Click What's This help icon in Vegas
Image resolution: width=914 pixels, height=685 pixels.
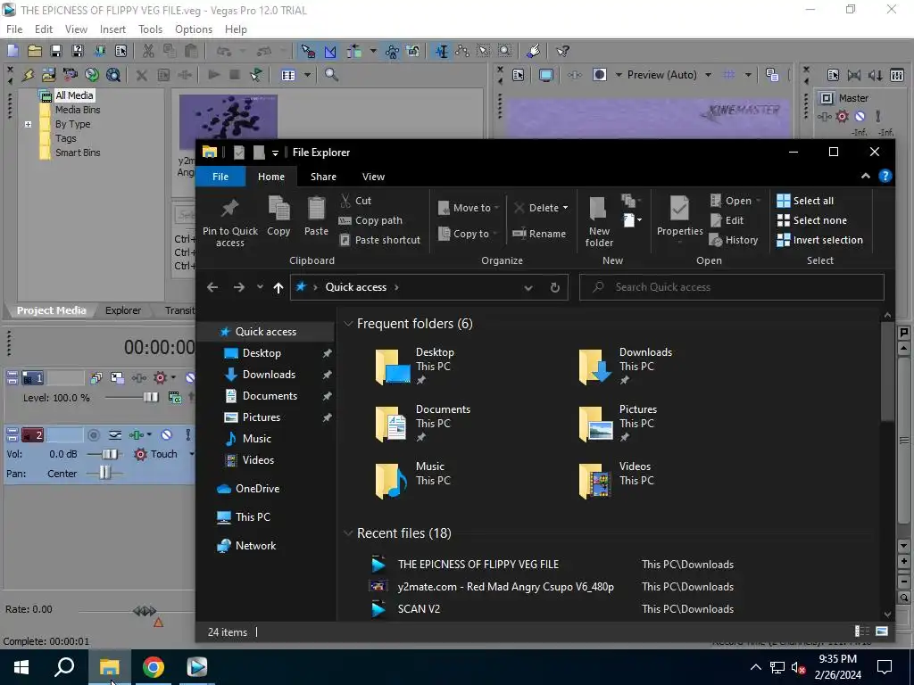(562, 51)
